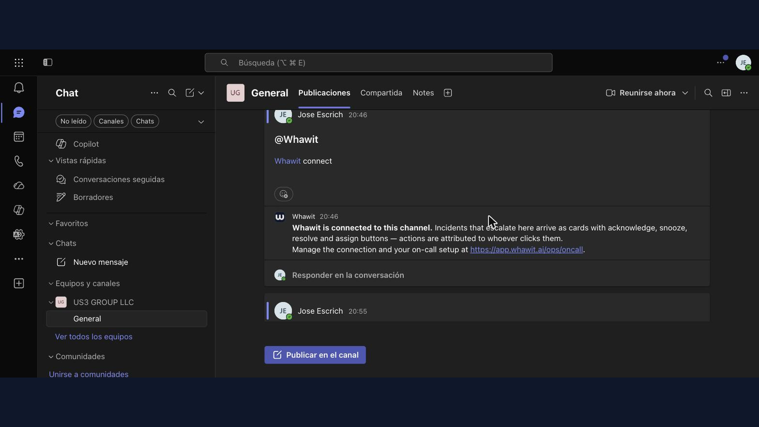
Task: Switch to Compartida tab
Action: (381, 93)
